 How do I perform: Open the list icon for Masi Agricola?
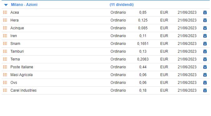pos(5,75)
